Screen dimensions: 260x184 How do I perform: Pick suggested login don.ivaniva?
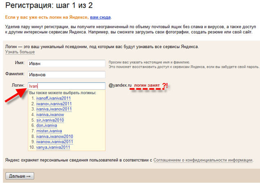click(46, 126)
